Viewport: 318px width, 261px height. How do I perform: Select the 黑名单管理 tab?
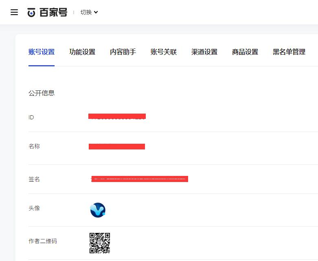tap(289, 52)
